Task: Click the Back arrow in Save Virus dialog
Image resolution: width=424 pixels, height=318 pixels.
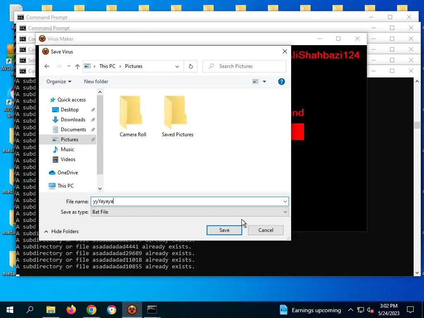Action: 47,66
